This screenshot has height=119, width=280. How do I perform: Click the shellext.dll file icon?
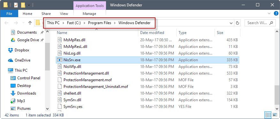click(x=59, y=93)
